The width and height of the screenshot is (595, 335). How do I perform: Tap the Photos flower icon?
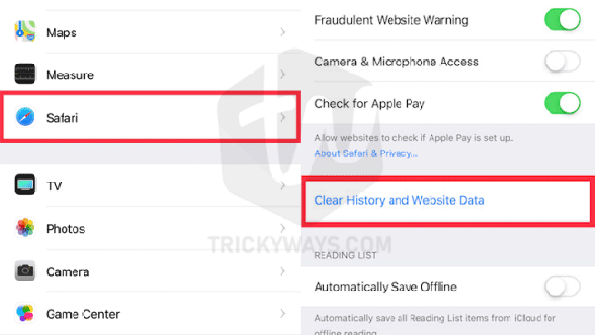(25, 228)
